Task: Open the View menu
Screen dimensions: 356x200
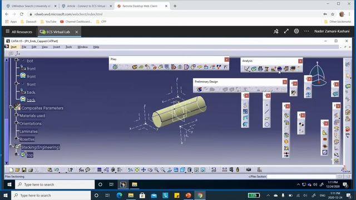Action: [44, 47]
